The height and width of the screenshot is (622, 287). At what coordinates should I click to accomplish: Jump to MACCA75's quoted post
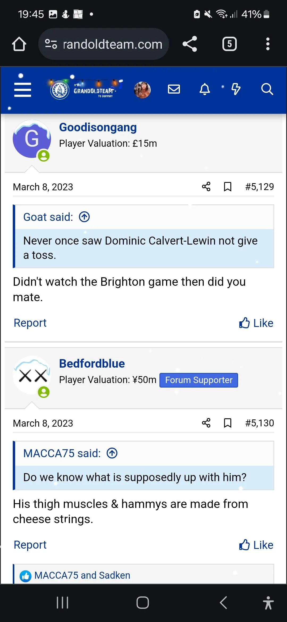click(x=112, y=453)
